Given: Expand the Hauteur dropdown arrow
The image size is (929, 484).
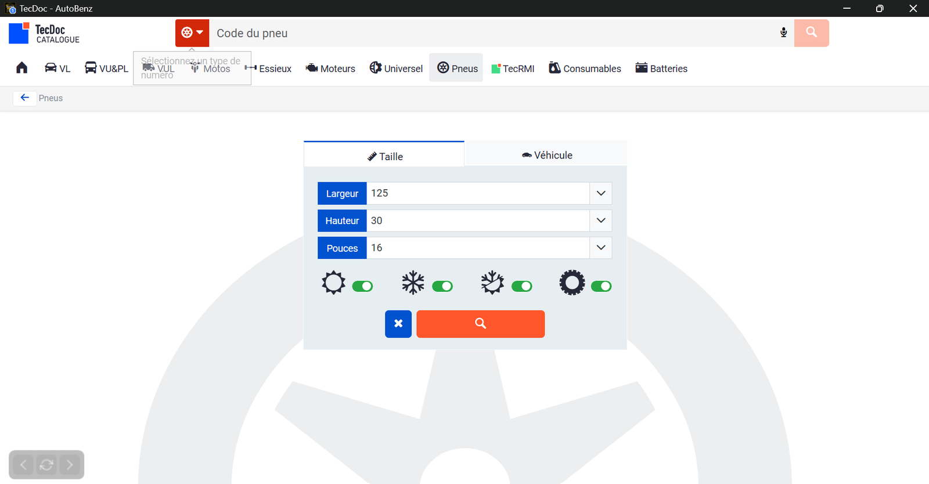Looking at the screenshot, I should 601,221.
